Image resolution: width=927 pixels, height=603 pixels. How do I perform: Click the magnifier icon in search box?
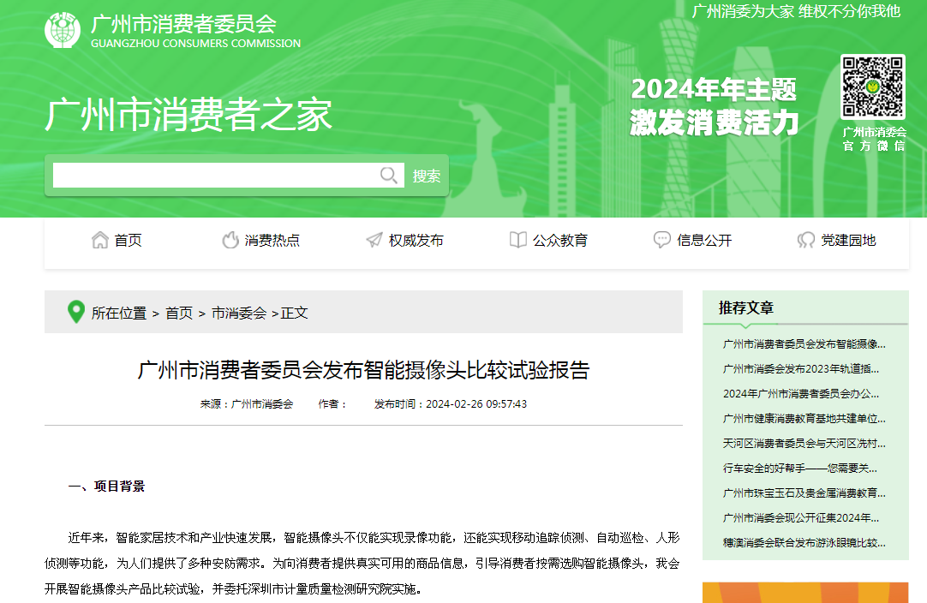point(389,176)
